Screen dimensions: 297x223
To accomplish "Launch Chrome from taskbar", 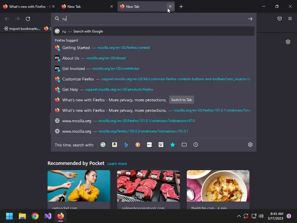I will click(35, 216).
